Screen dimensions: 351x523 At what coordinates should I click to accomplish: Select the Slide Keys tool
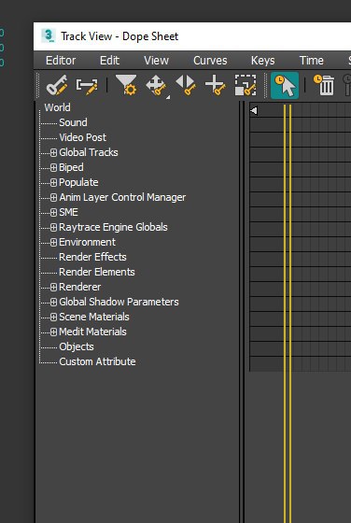(x=186, y=85)
